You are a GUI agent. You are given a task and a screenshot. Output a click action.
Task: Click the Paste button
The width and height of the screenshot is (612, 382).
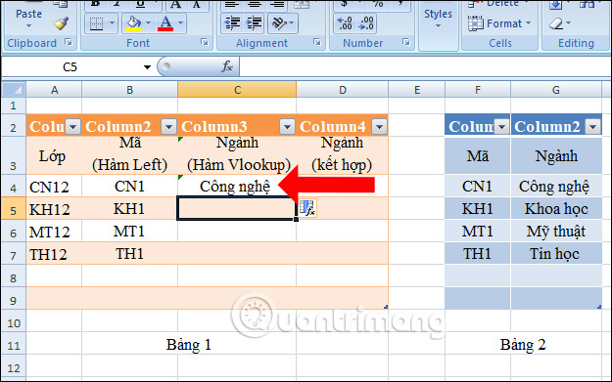click(x=28, y=14)
